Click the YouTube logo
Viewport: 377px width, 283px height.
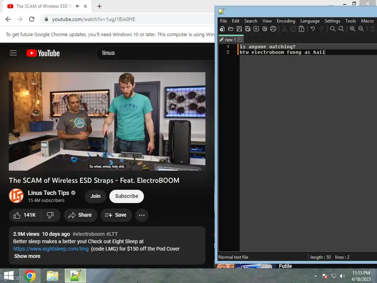pos(43,53)
